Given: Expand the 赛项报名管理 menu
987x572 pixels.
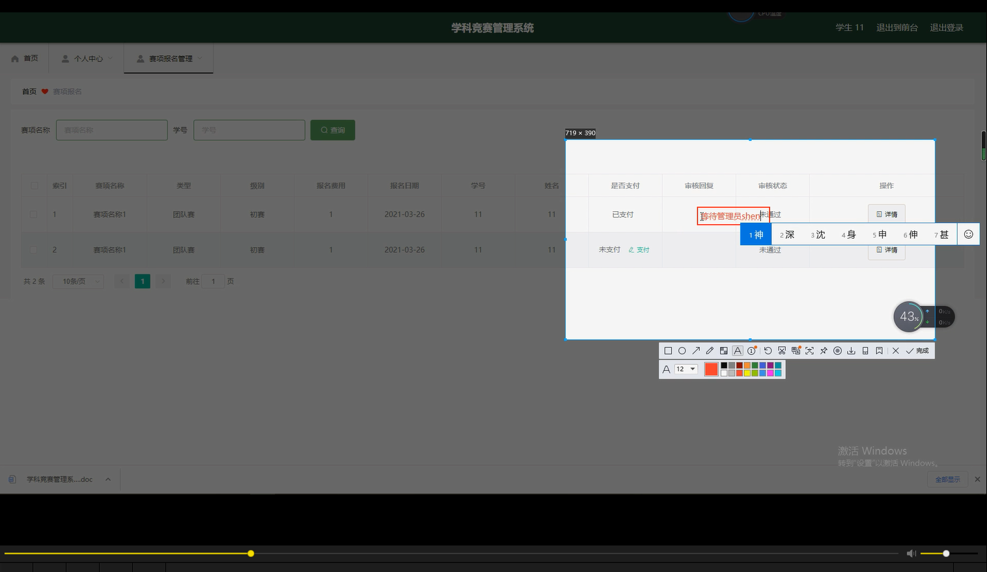Looking at the screenshot, I should coord(169,58).
